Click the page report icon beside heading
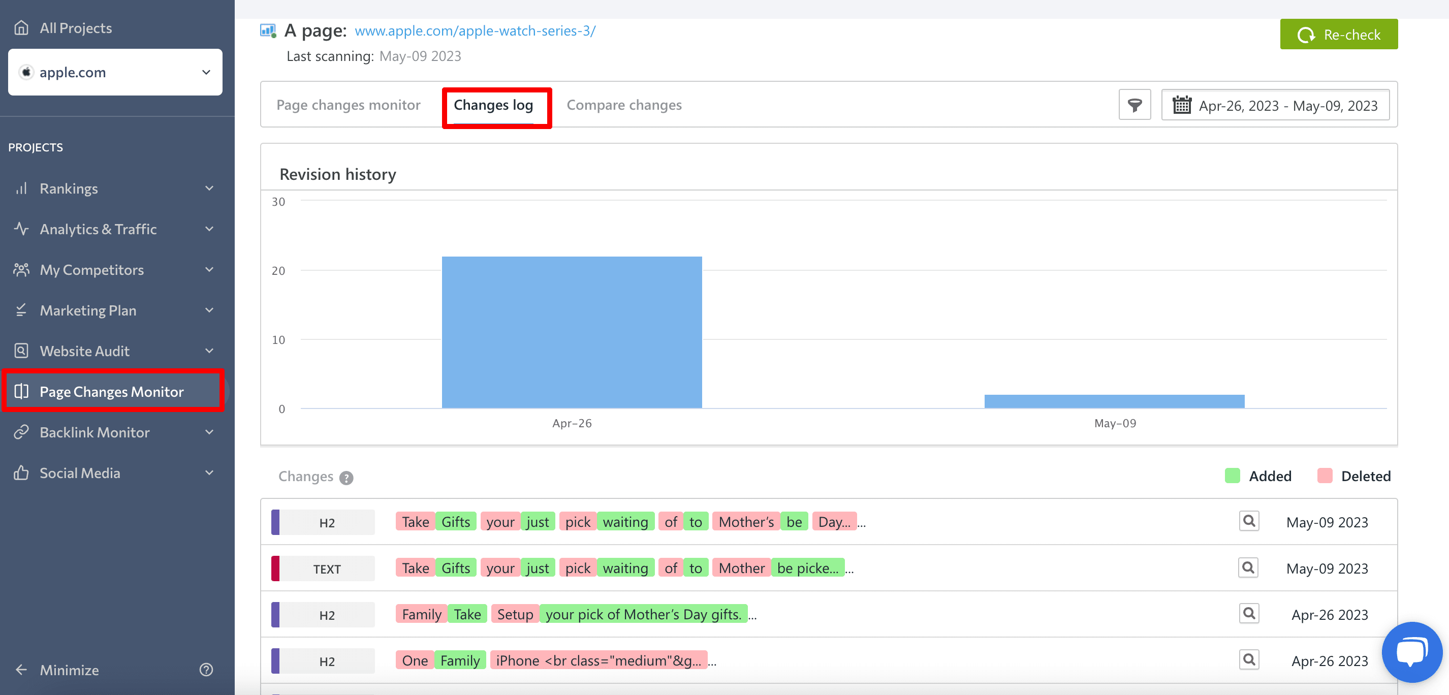 (268, 30)
